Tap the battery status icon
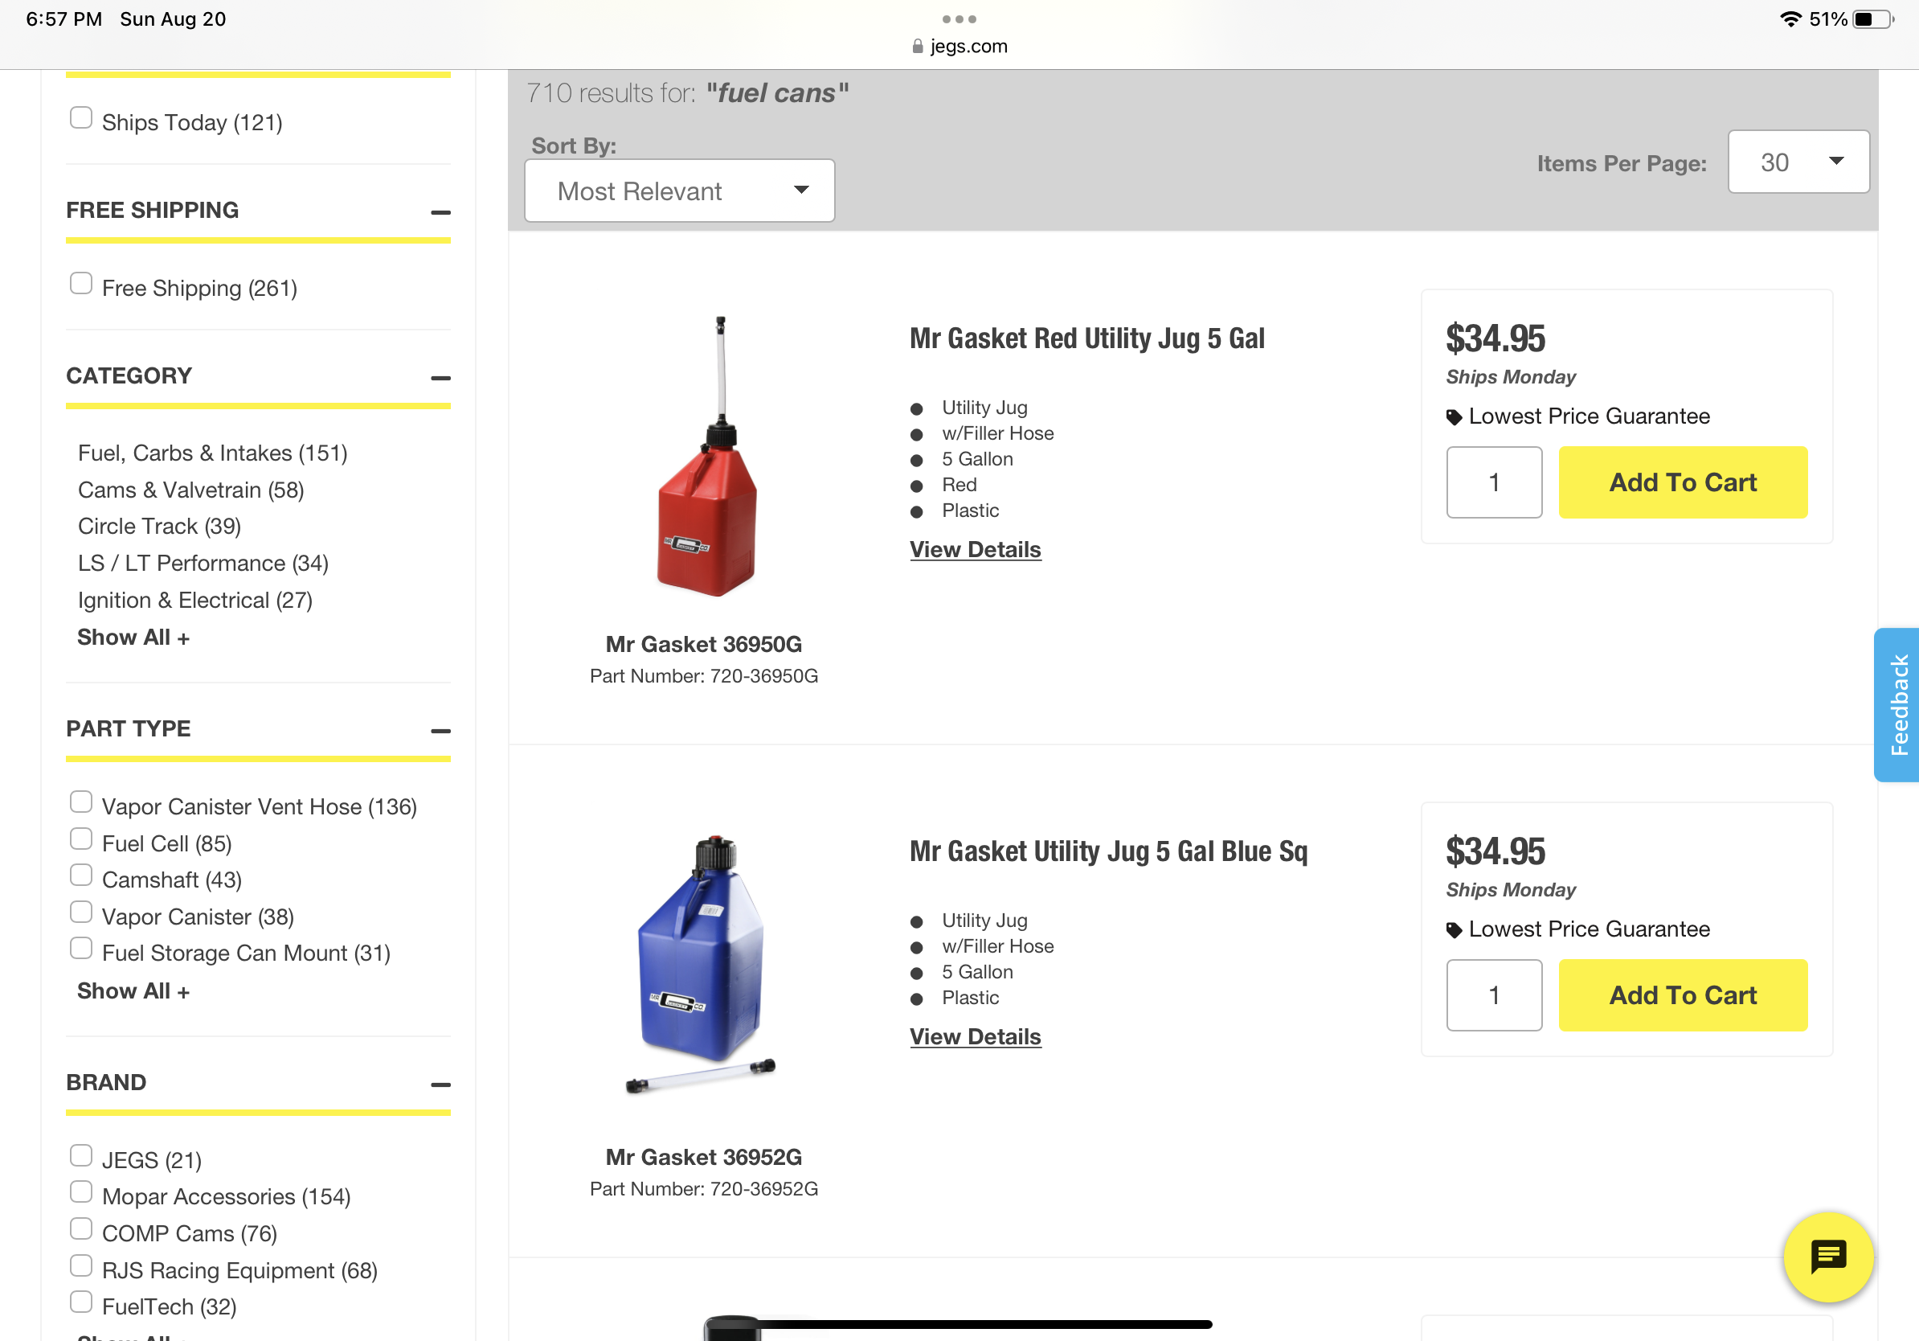Screen dimensions: 1919x1341 click(1872, 19)
